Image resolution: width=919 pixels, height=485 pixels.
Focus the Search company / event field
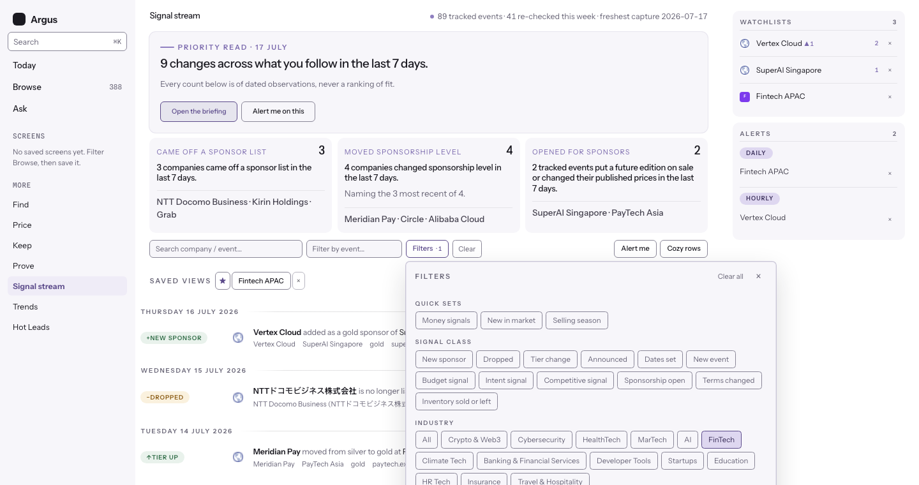pos(226,249)
